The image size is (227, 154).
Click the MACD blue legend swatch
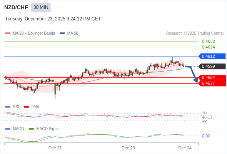point(8,129)
